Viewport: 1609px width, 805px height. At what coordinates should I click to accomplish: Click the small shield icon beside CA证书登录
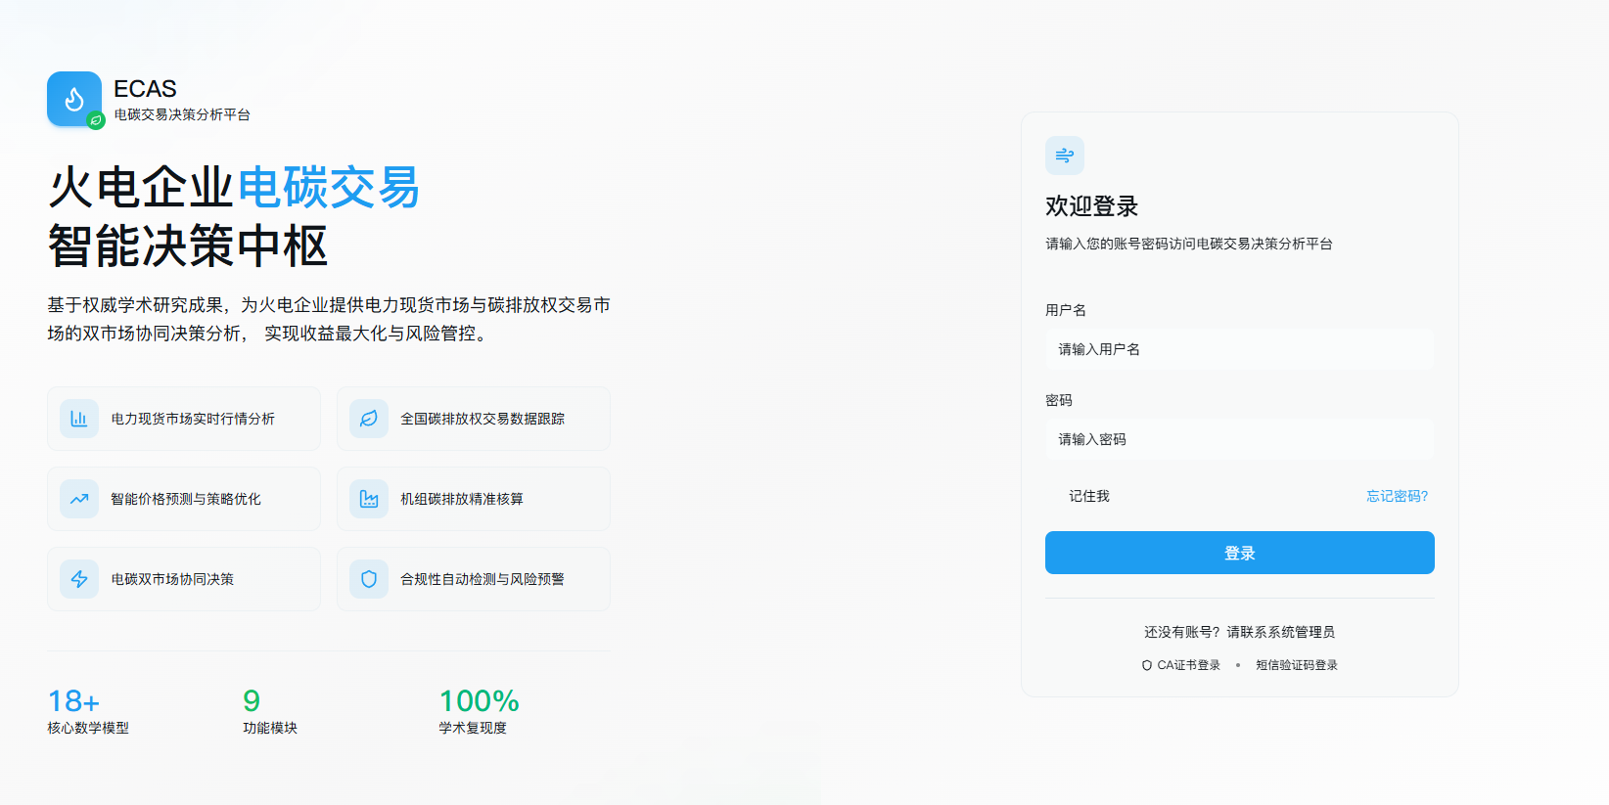pyautogui.click(x=1147, y=665)
